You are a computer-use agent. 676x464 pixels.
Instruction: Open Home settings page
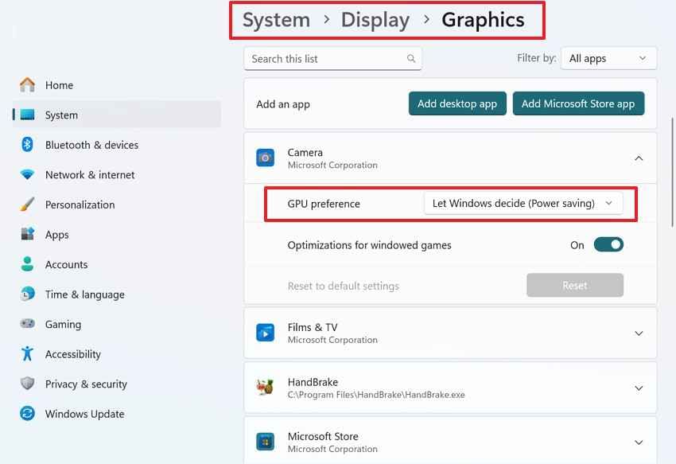click(x=116, y=85)
